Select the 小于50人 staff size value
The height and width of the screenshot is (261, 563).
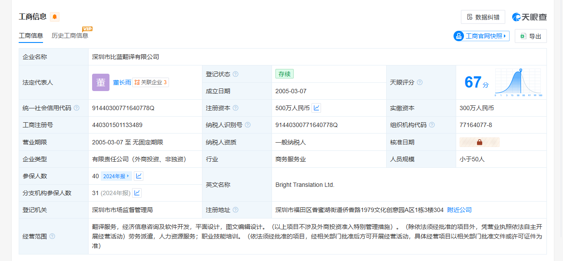point(472,159)
